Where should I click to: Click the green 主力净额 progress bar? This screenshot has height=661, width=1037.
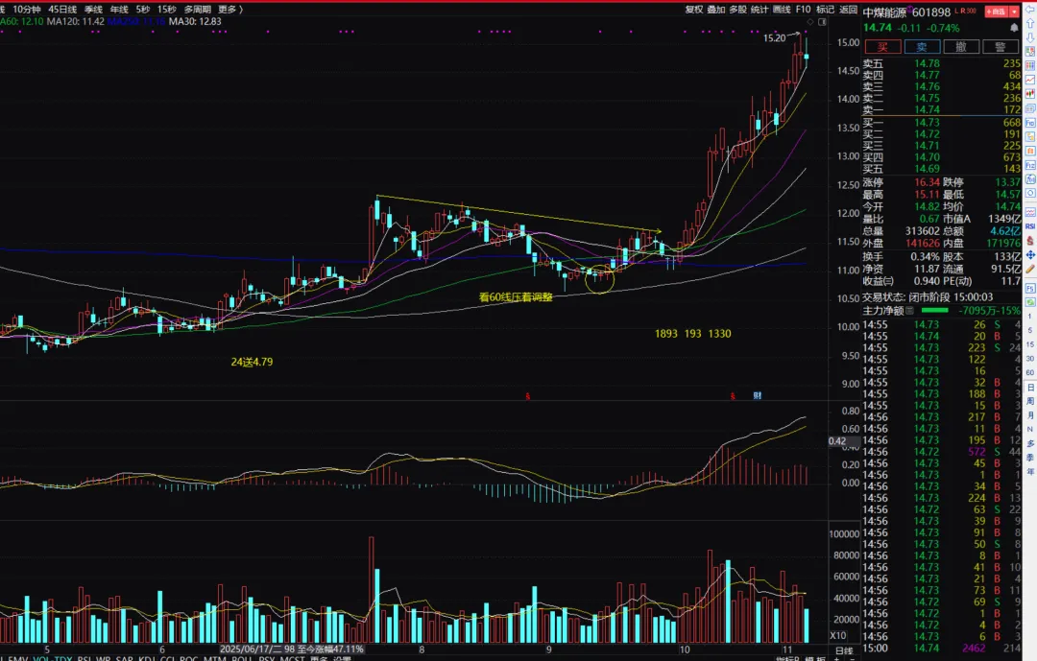tap(934, 310)
